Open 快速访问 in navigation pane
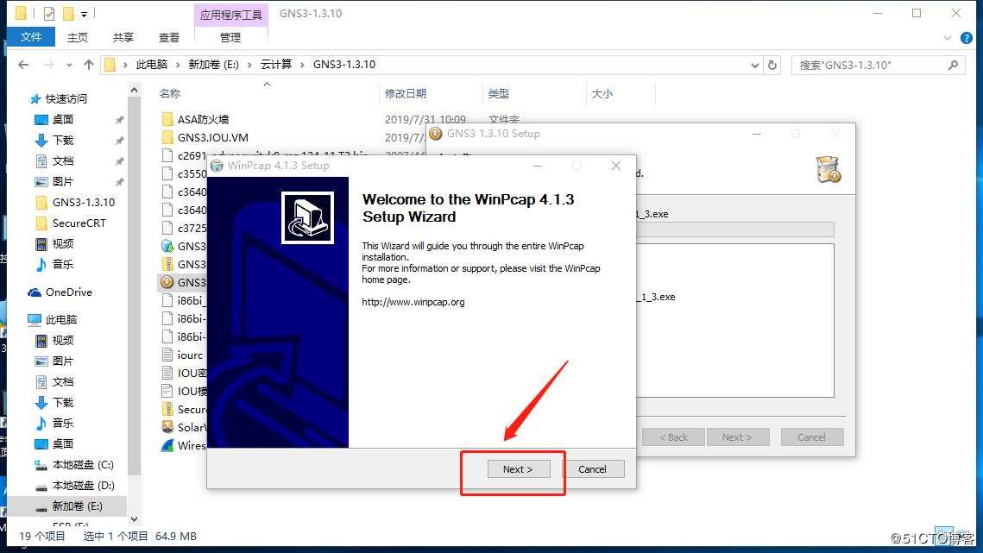Image resolution: width=983 pixels, height=553 pixels. (x=66, y=98)
